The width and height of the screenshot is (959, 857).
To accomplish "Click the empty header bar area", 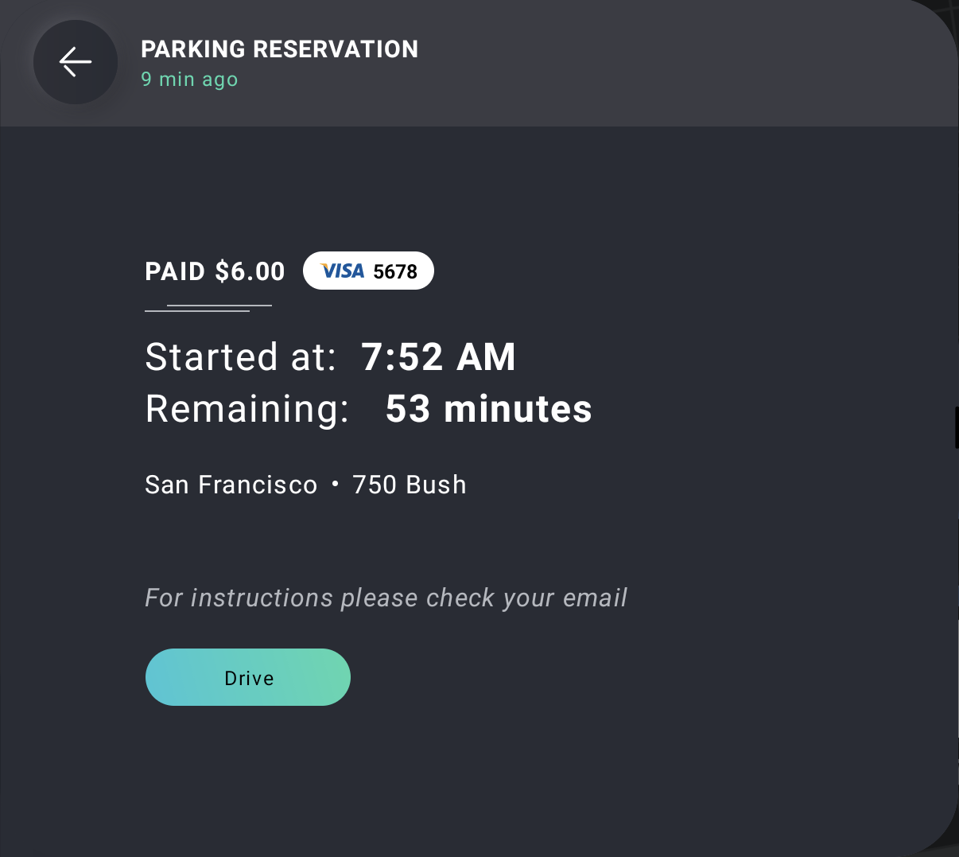I will click(x=684, y=63).
